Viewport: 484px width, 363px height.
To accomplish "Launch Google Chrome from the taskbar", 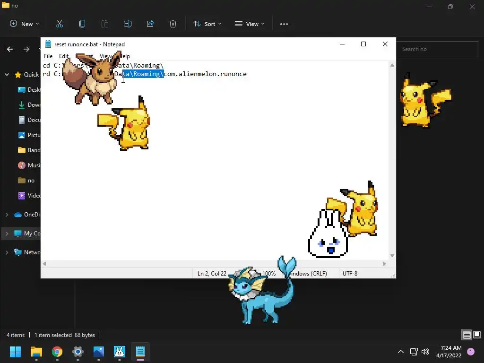I will pyautogui.click(x=57, y=352).
